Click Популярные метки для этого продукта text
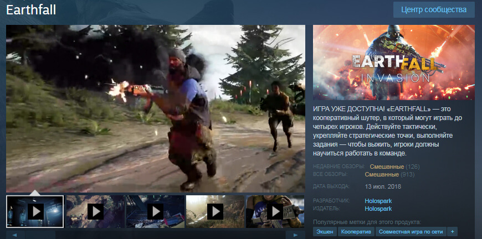The image size is (482, 239). pos(367,222)
